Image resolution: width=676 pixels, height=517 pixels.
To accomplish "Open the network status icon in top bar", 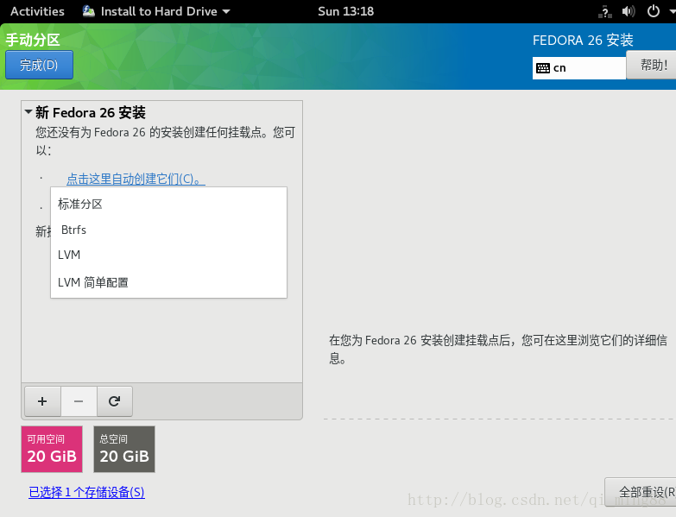I will click(x=605, y=11).
